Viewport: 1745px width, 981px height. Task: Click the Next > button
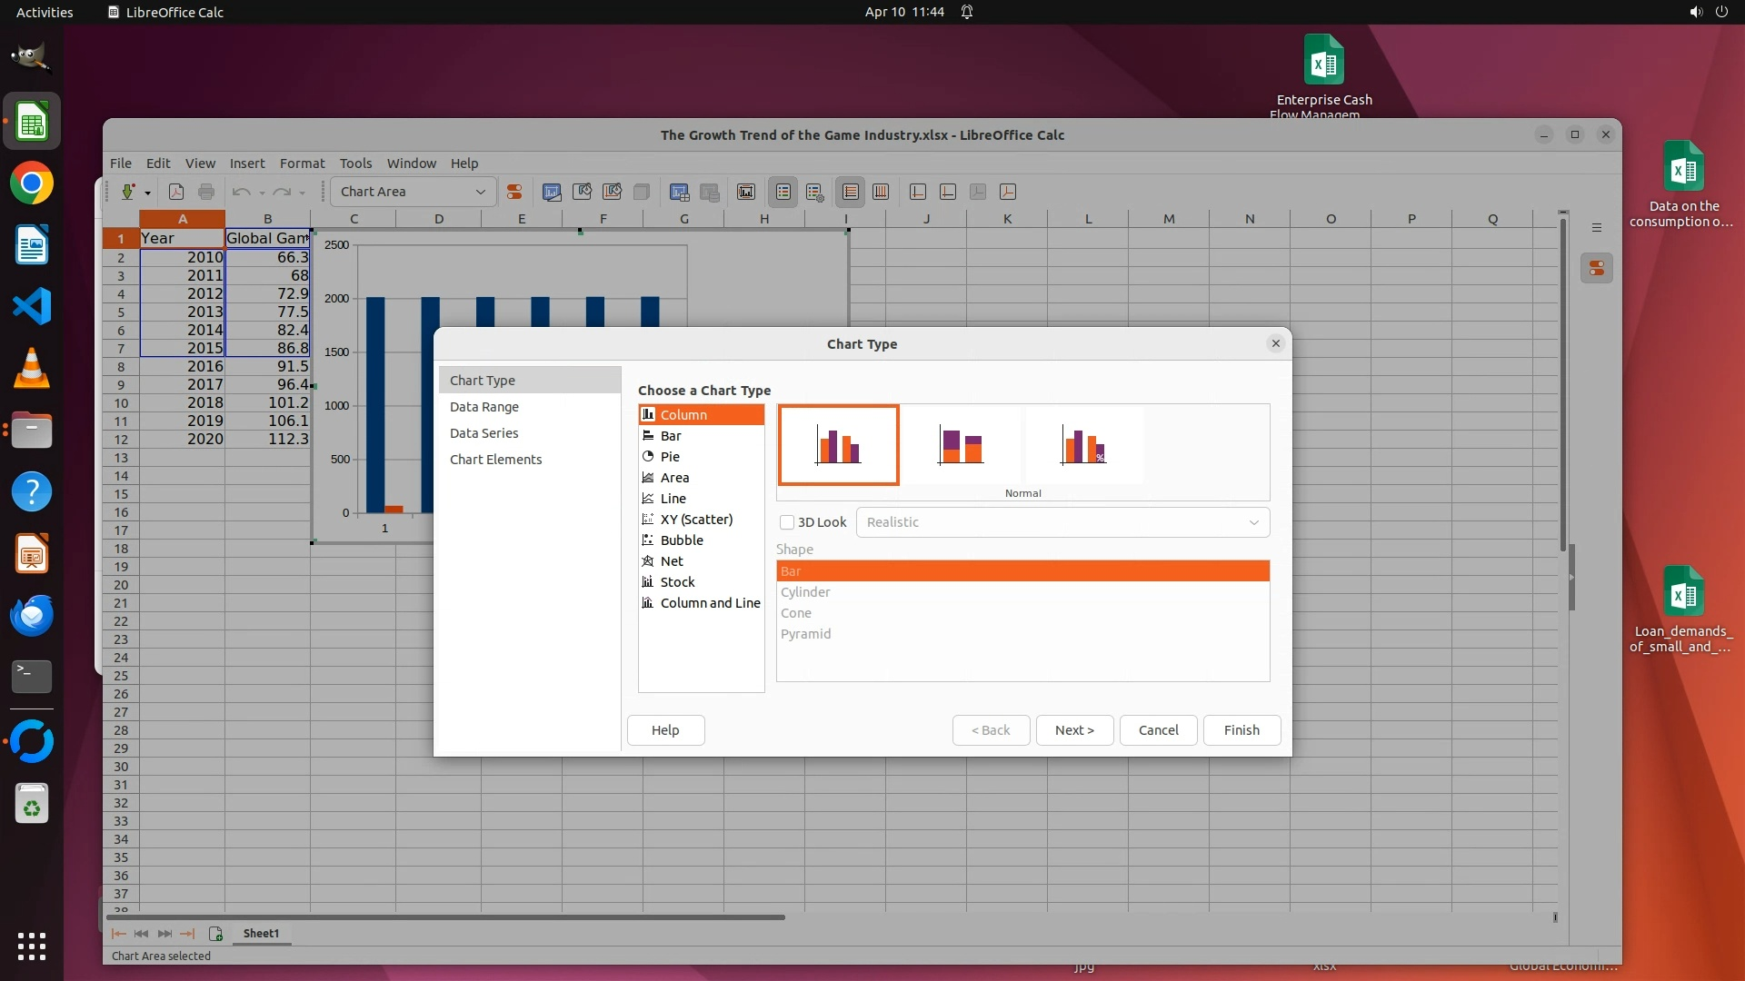[1074, 730]
